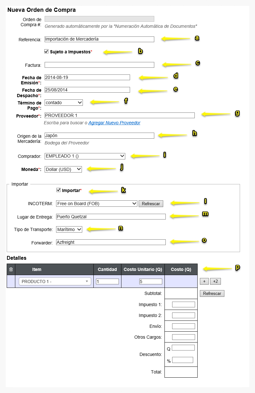Uncheck the Sujeto a Impuestos checkbox
255x393 pixels.
pos(46,51)
